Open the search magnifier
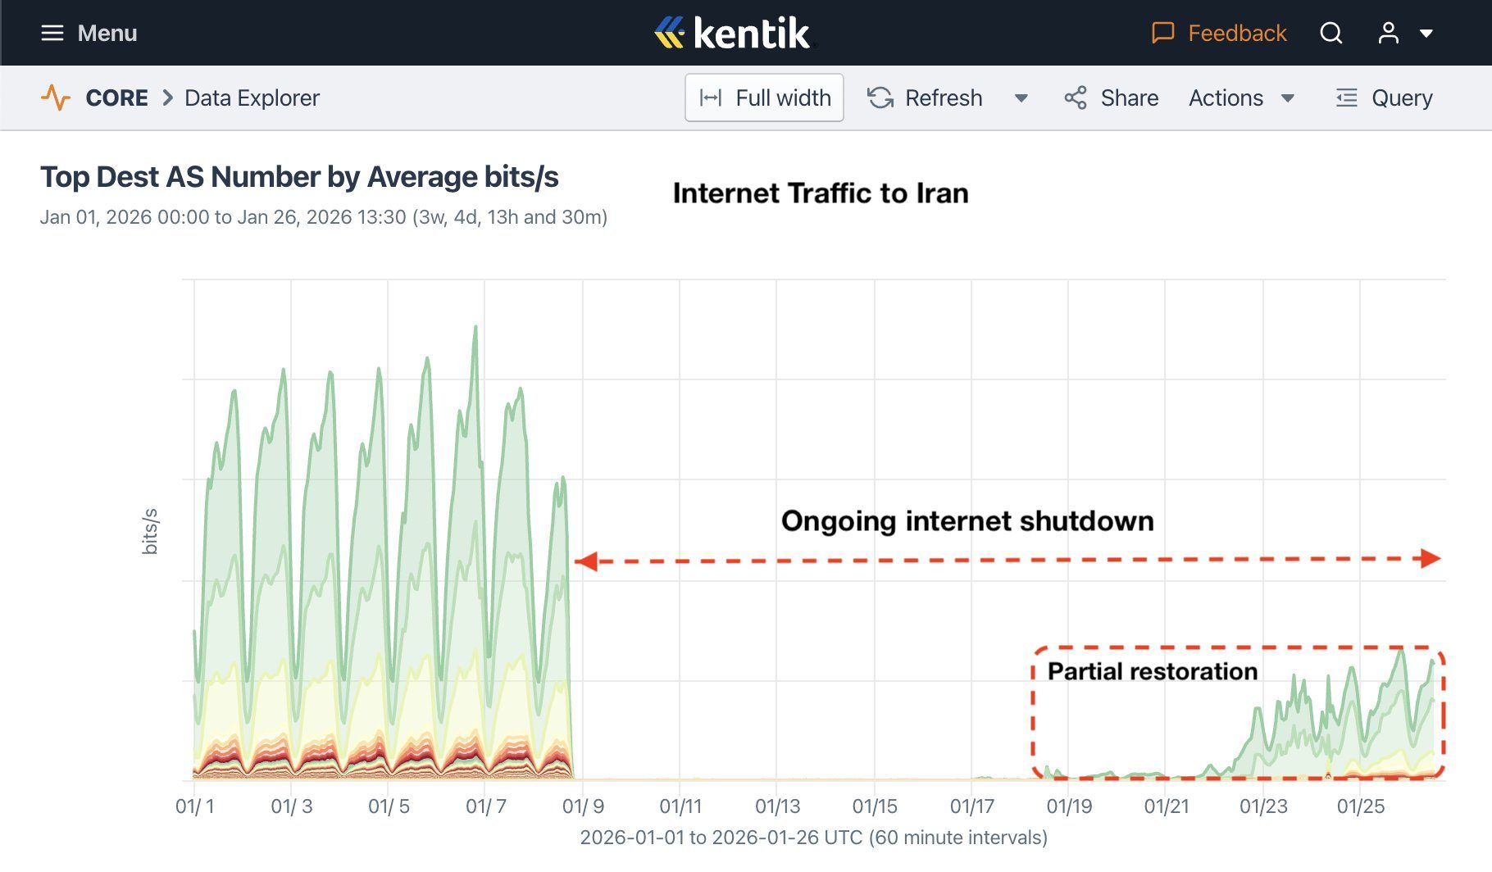 (x=1331, y=33)
